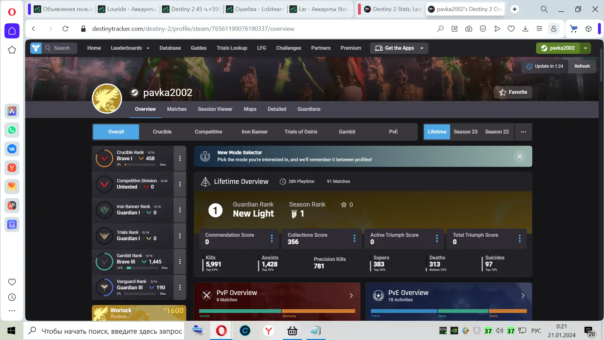
Task: Select the Iron Banner mode filter
Action: (x=255, y=132)
